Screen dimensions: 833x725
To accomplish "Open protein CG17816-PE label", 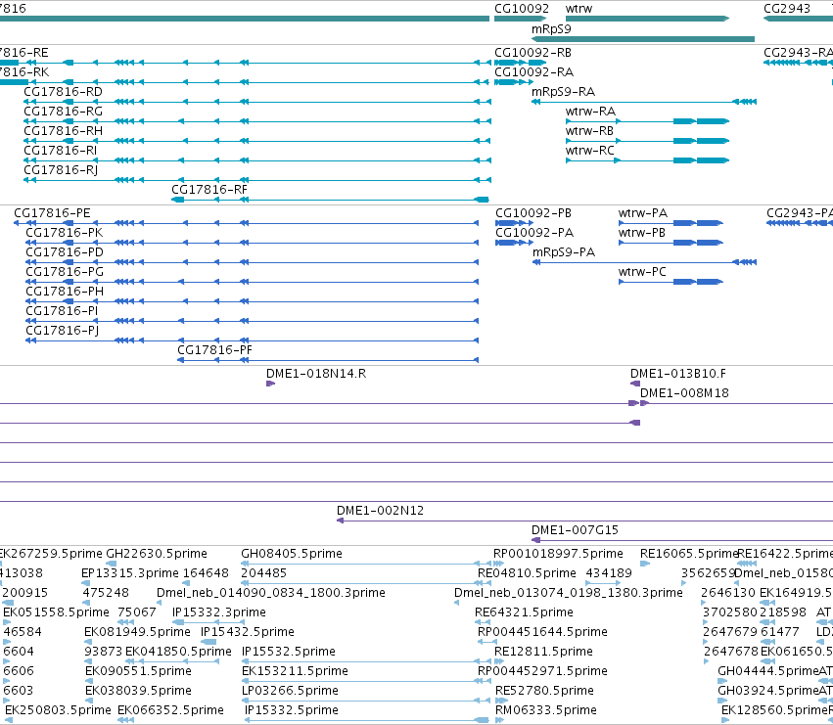I will coord(52,213).
